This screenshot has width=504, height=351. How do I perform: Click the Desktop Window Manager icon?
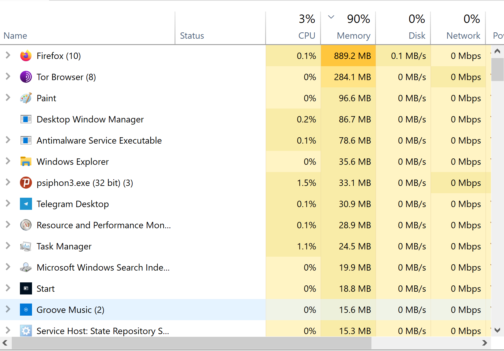tap(26, 119)
